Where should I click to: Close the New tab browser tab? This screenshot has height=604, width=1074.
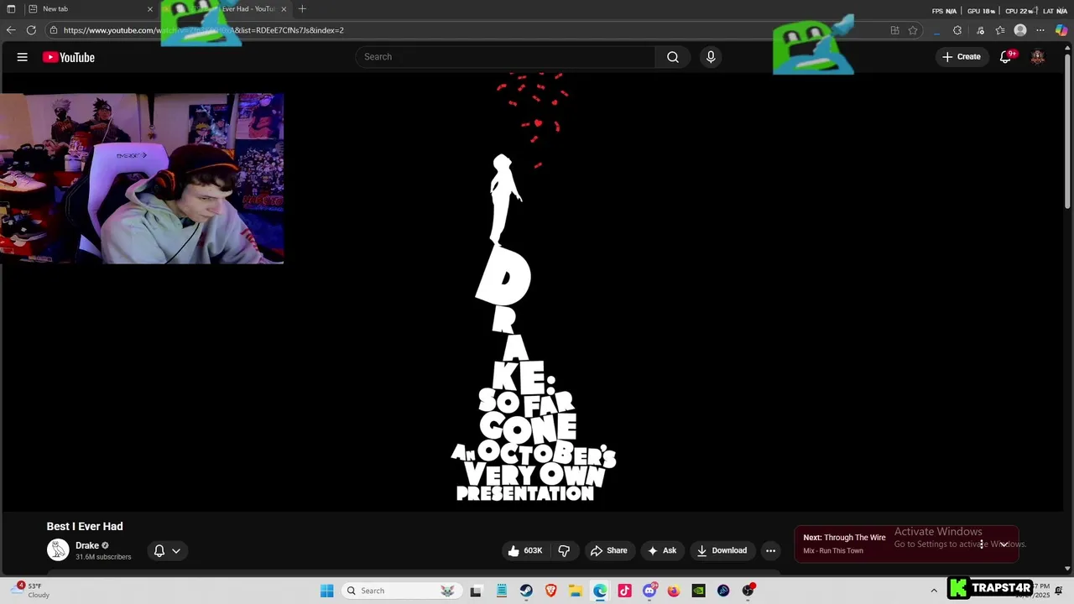(150, 9)
